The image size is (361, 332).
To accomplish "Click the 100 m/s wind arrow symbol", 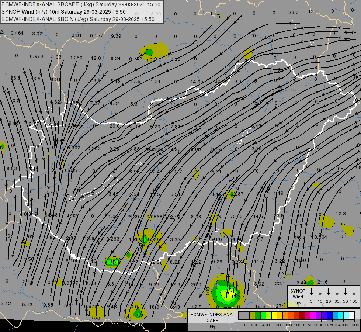I will pos(354,292).
